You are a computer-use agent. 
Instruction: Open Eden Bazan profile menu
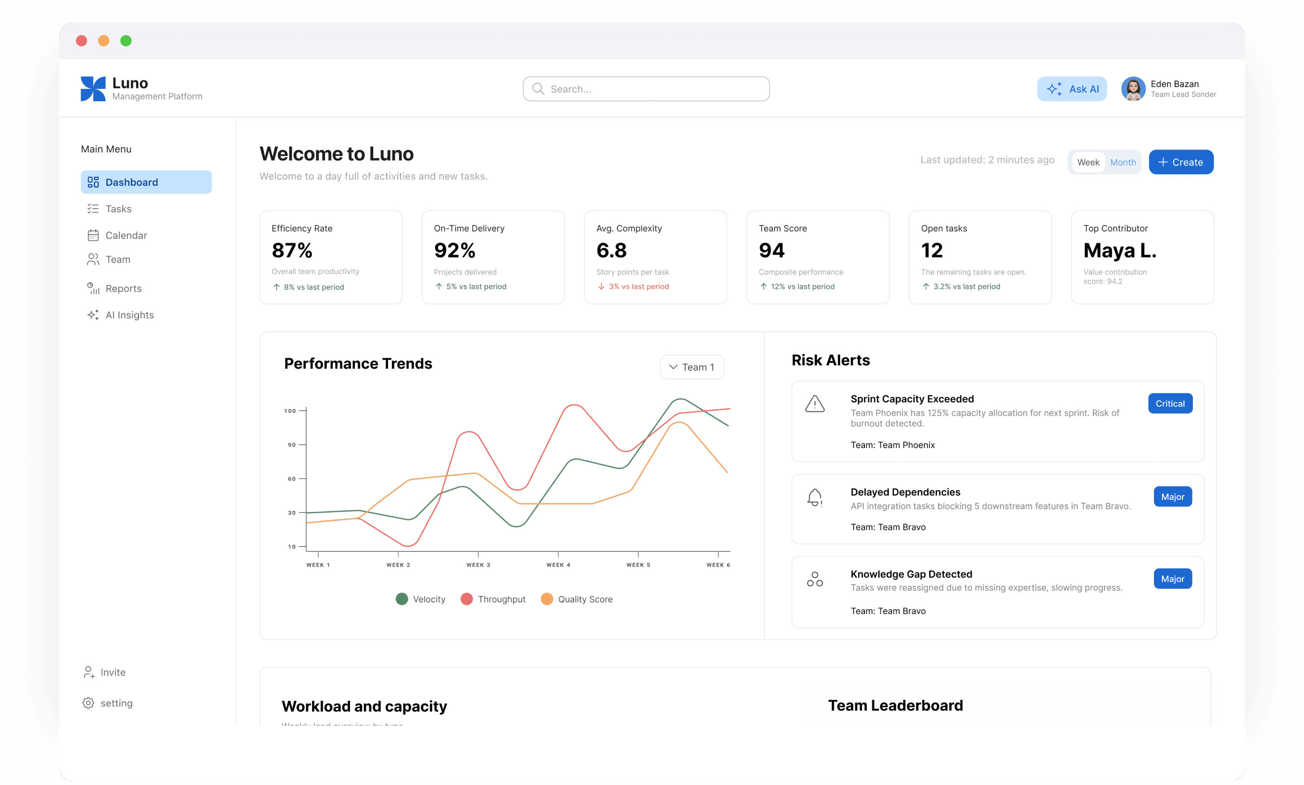tap(1168, 88)
